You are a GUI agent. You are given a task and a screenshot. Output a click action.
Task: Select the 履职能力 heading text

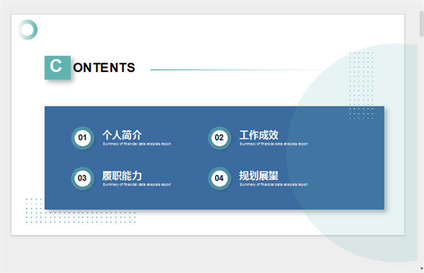click(122, 176)
